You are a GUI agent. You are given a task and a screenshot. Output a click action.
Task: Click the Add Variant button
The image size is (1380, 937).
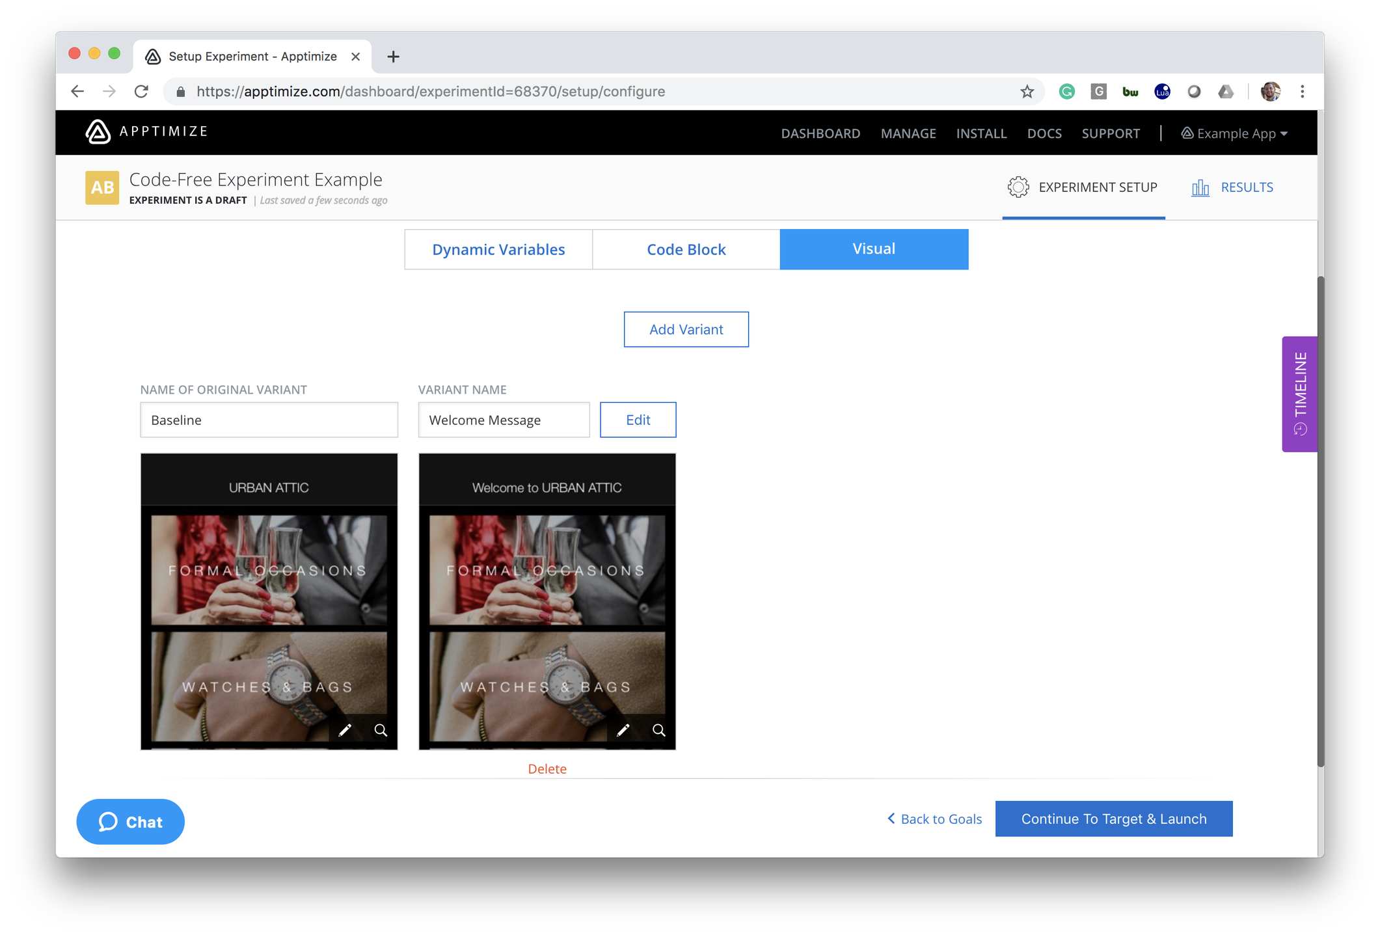(686, 329)
